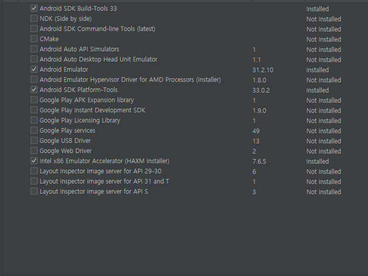Tick the Google Web Driver checkbox
Viewport: 368px width, 276px height.
point(34,151)
